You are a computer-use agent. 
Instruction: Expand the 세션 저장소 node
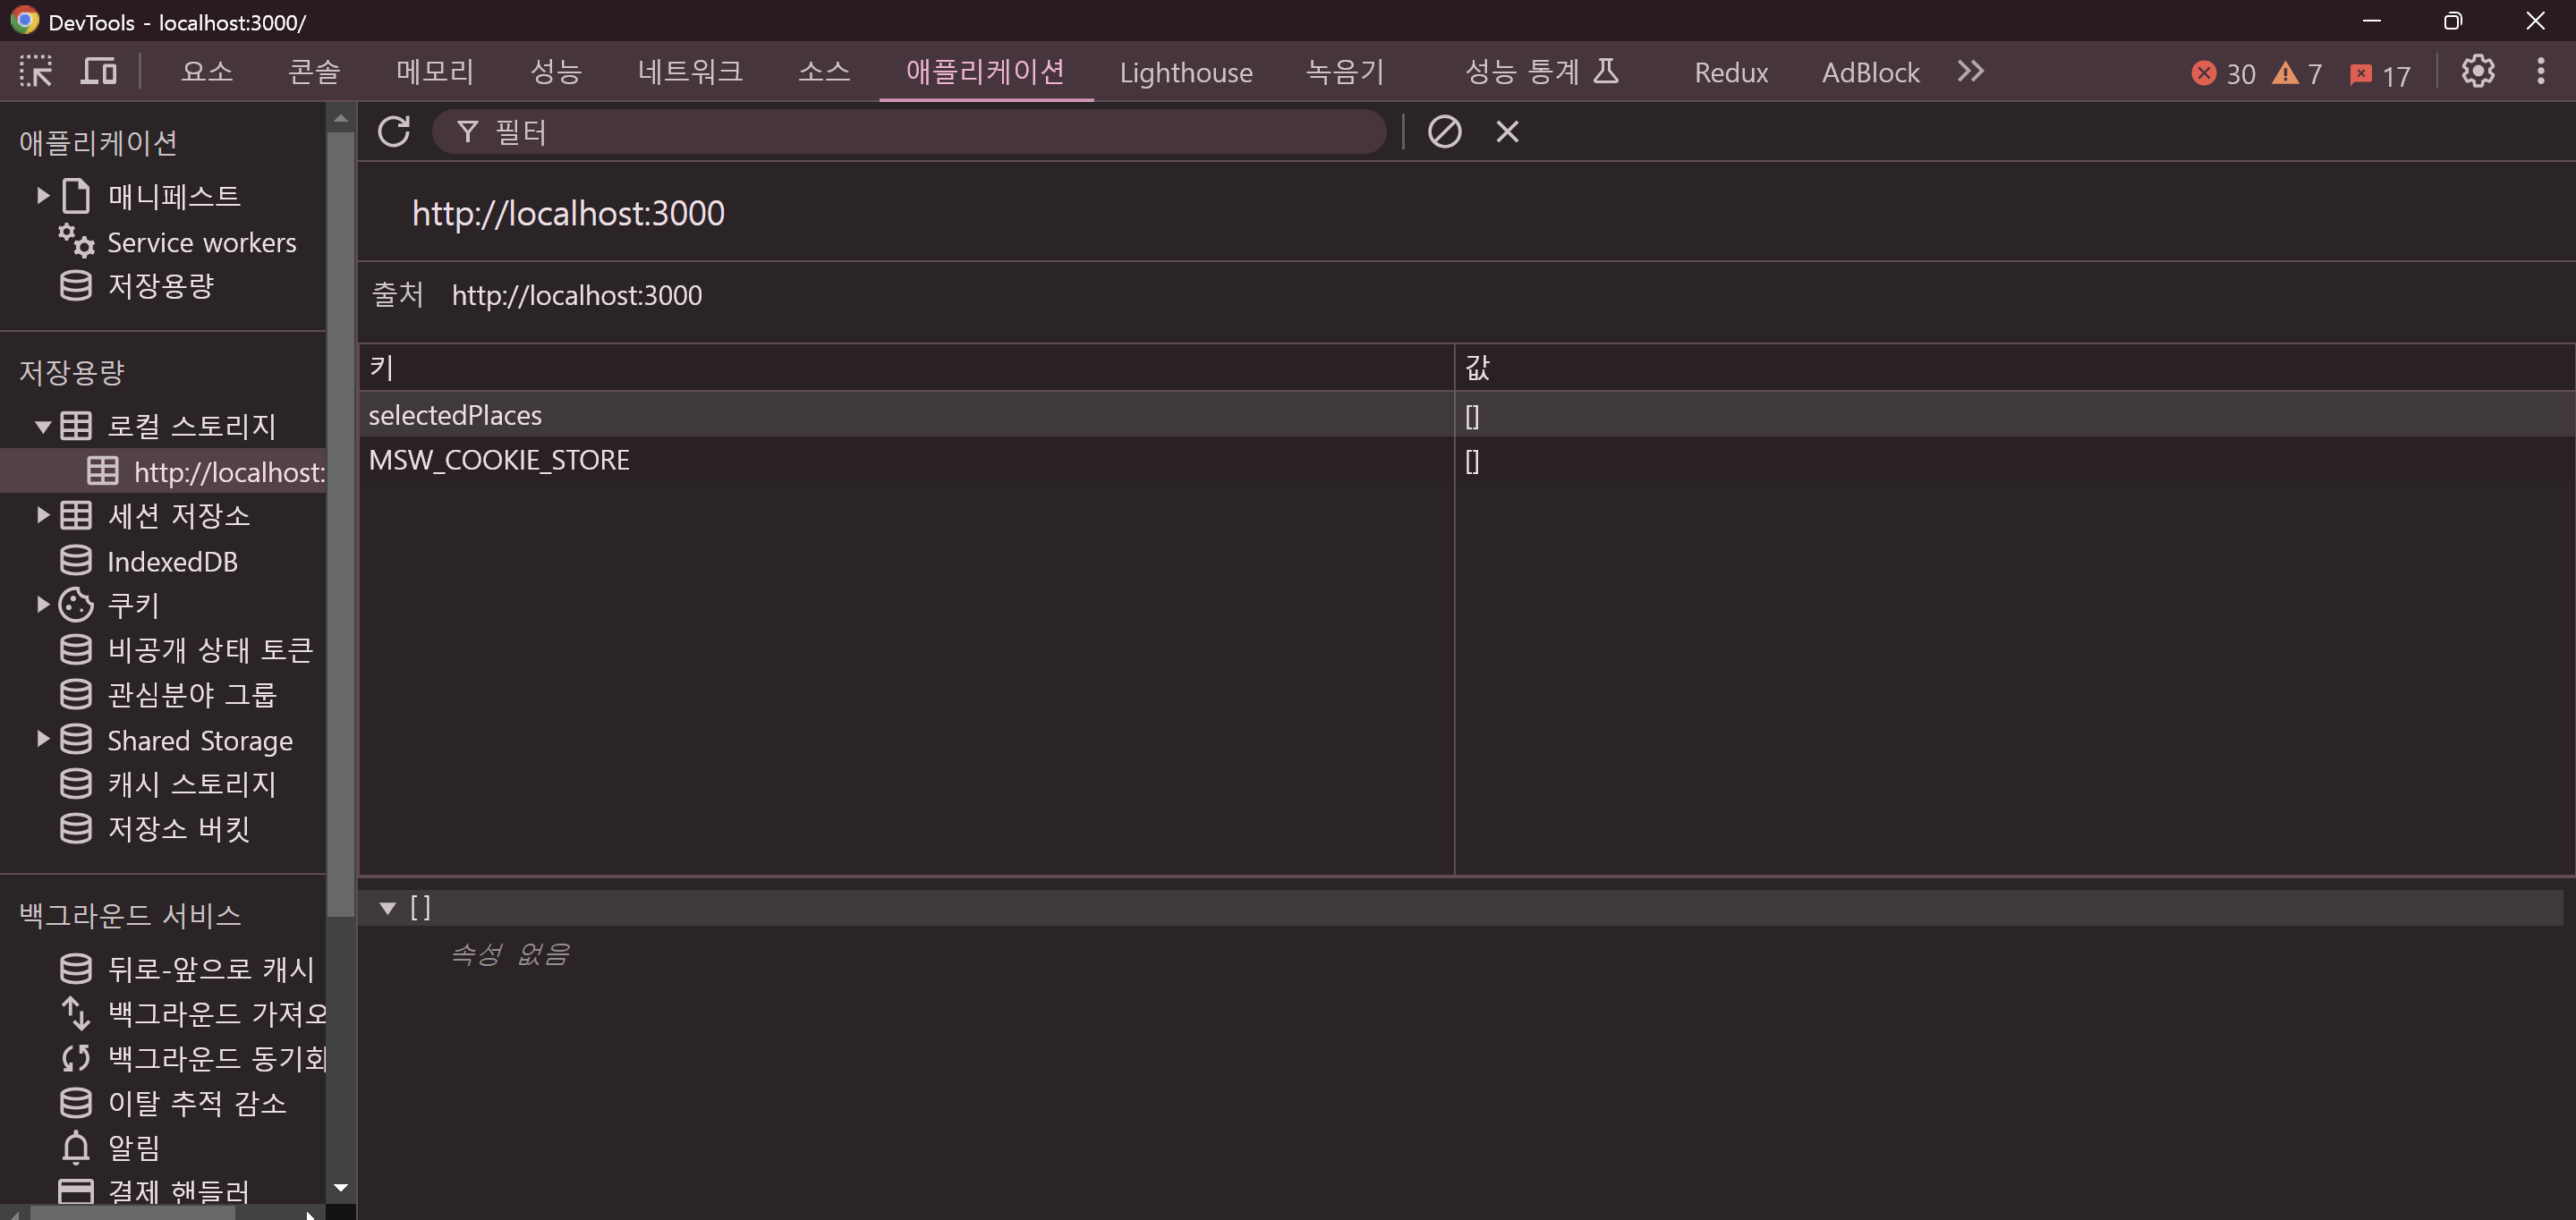click(x=43, y=515)
